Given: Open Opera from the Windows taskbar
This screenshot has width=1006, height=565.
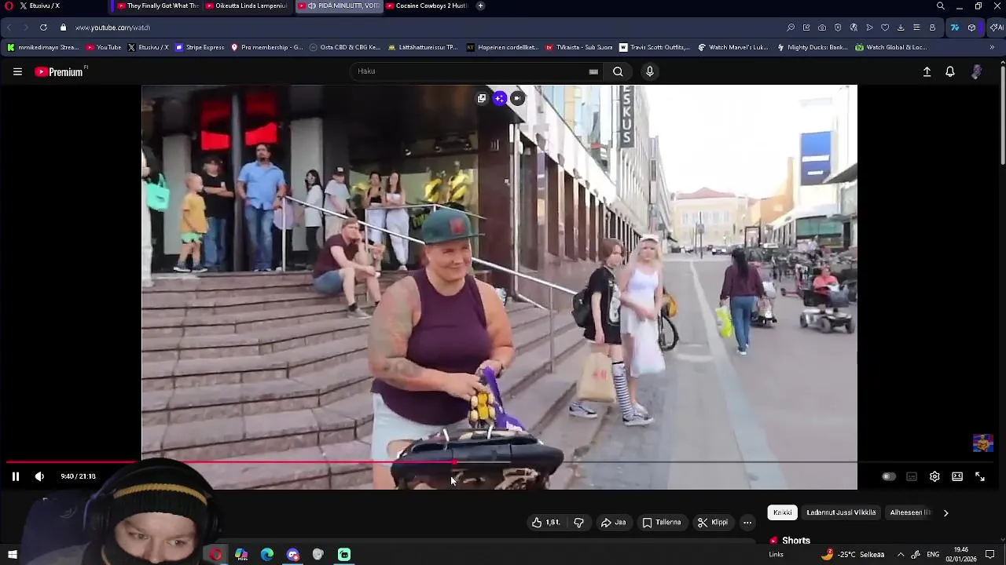Looking at the screenshot, I should point(215,555).
